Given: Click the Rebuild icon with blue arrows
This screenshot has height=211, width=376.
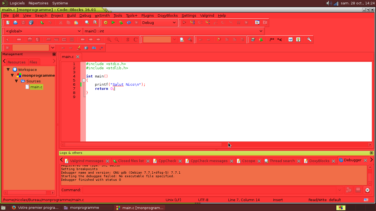Looking at the screenshot, I should pos(129,23).
